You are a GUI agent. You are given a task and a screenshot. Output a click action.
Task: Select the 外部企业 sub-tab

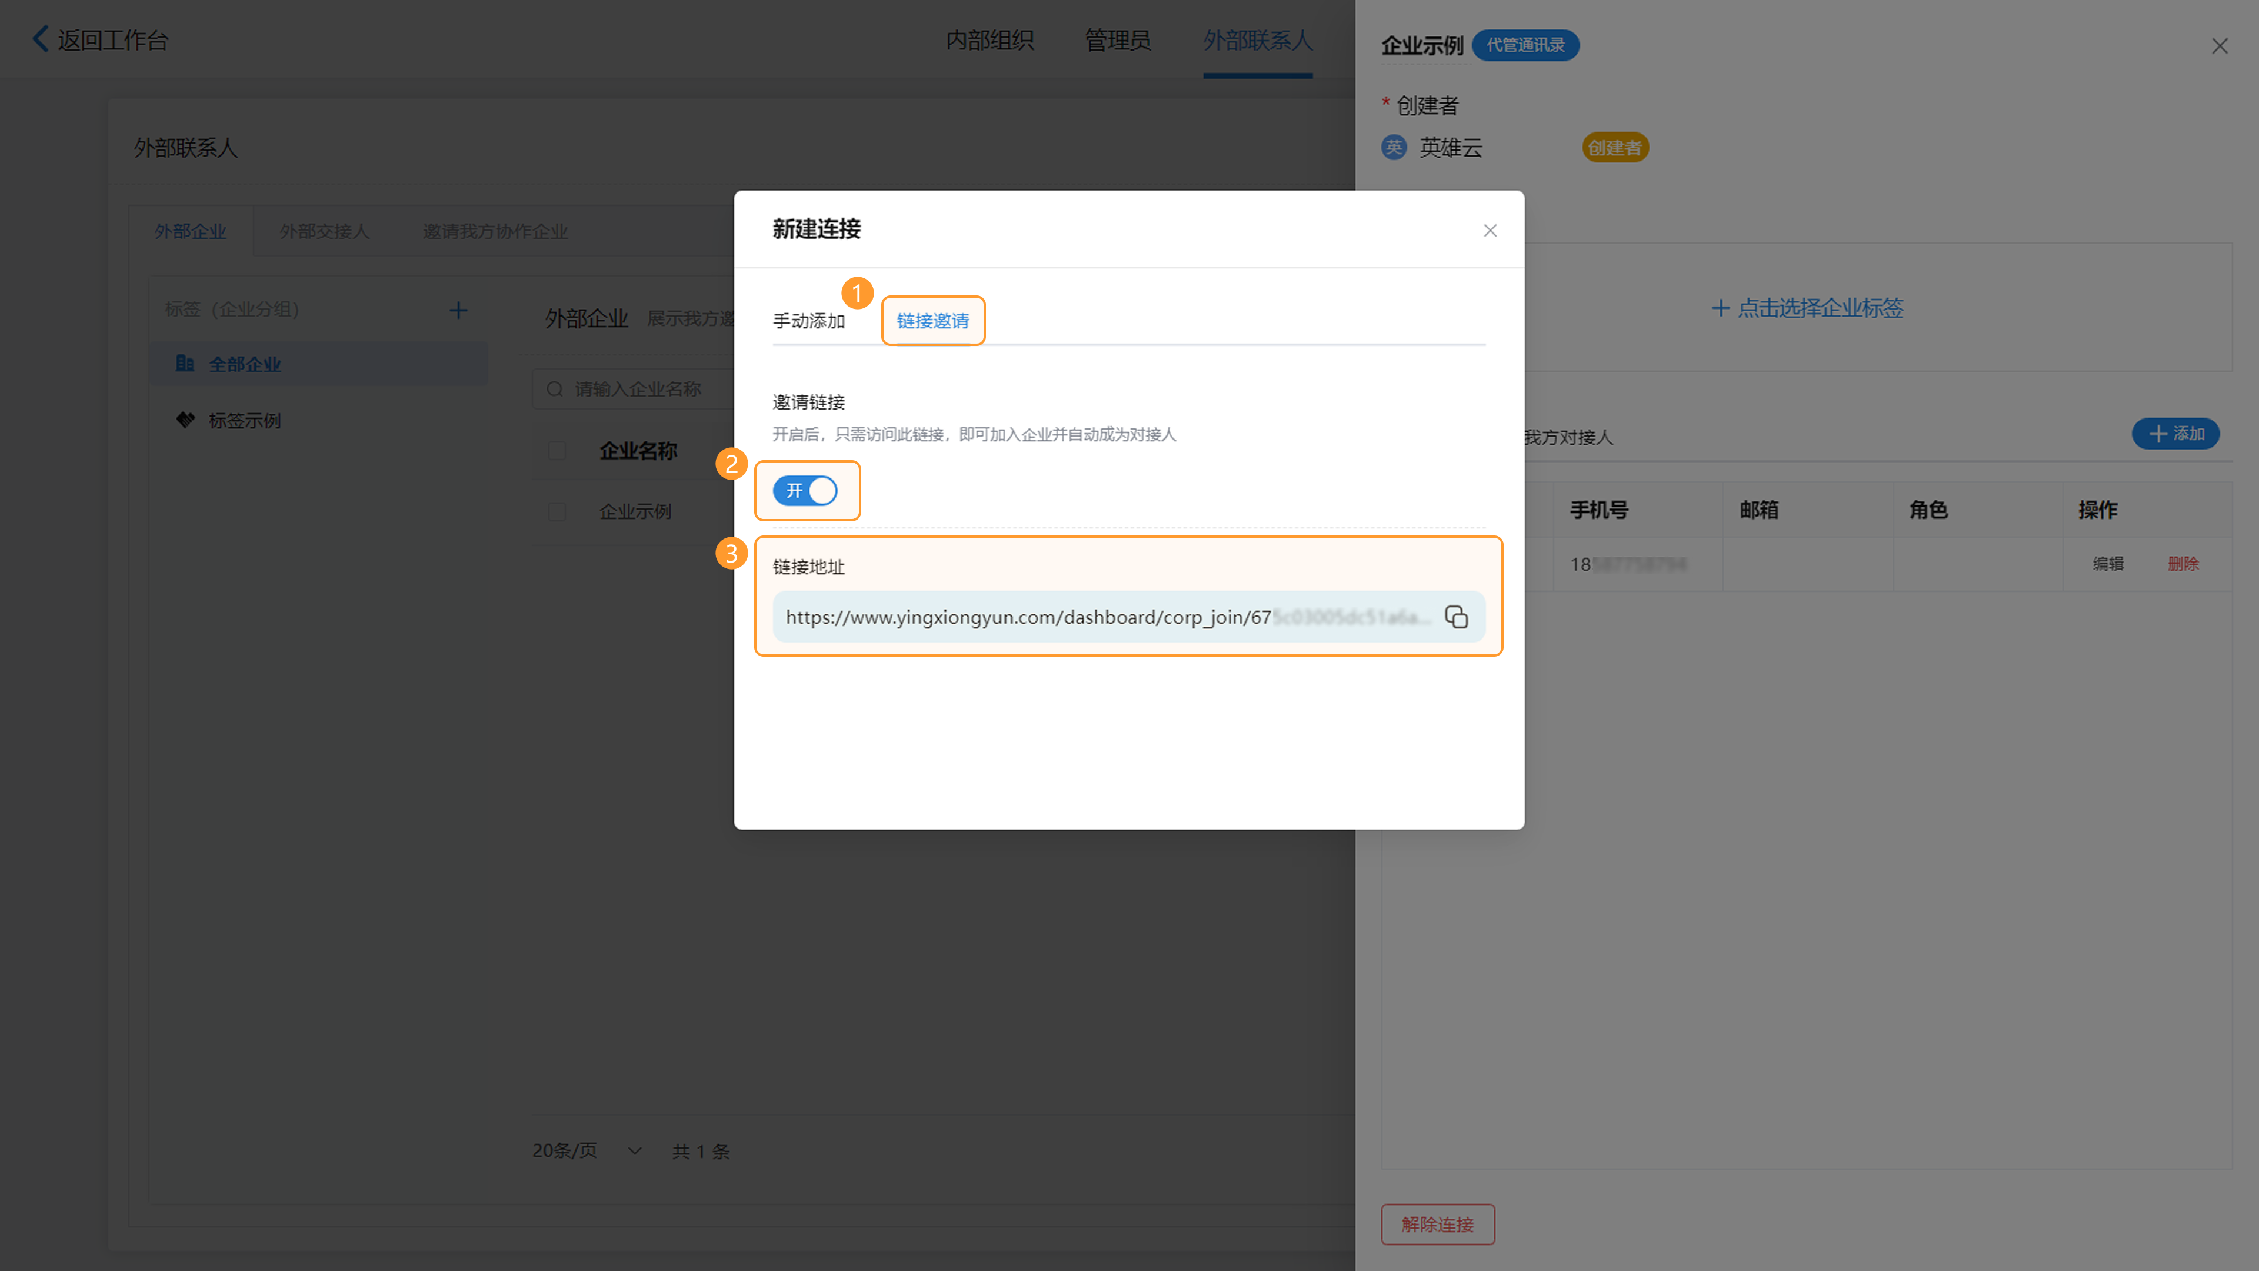pyautogui.click(x=190, y=232)
